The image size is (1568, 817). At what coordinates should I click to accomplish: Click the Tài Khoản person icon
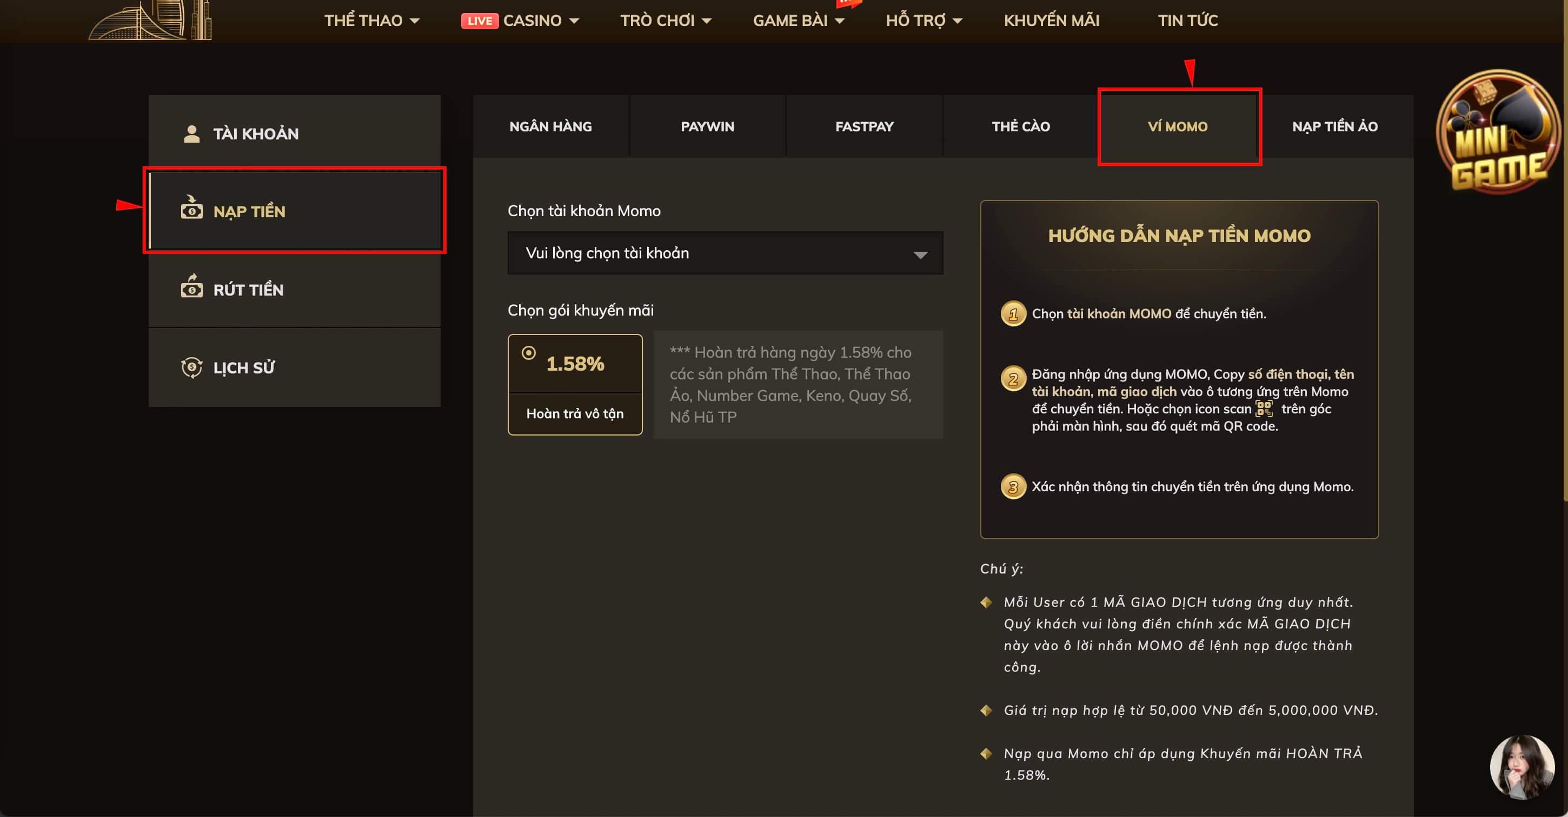tap(192, 134)
